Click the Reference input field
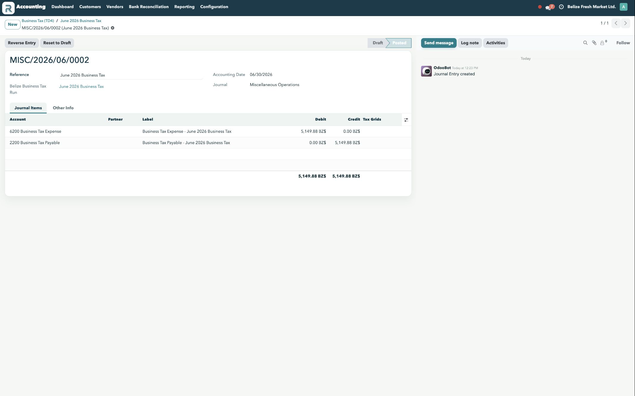This screenshot has height=396, width=635. pos(131,75)
